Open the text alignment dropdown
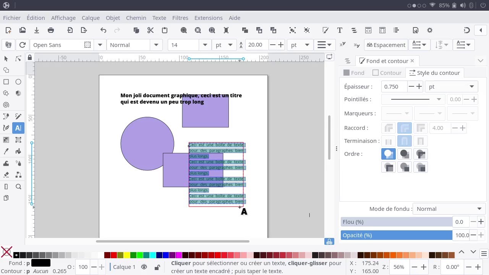This screenshot has width=489, height=275. point(325,45)
